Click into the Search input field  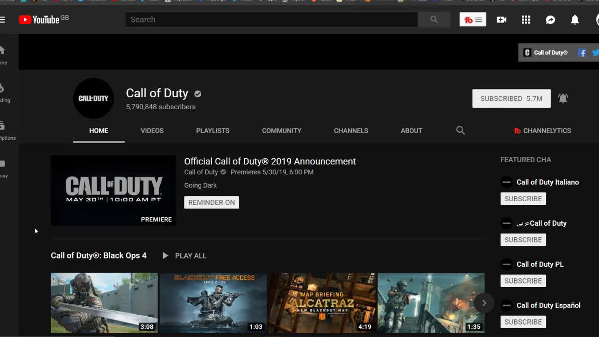[270, 20]
